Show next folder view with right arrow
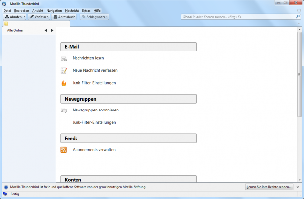The image size is (304, 199). [x=52, y=30]
